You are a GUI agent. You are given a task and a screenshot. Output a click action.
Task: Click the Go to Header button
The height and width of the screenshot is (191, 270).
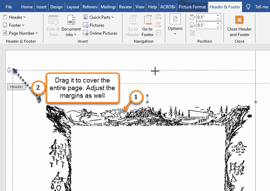133,26
